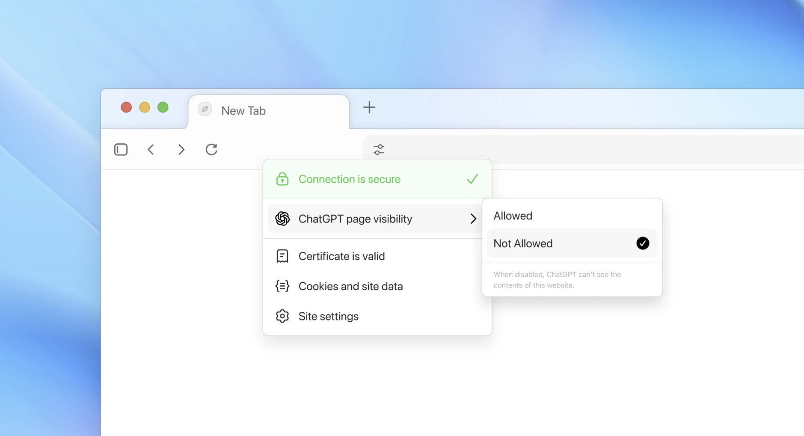Reload the page with the refresh icon
Image resolution: width=804 pixels, height=436 pixels.
tap(211, 149)
